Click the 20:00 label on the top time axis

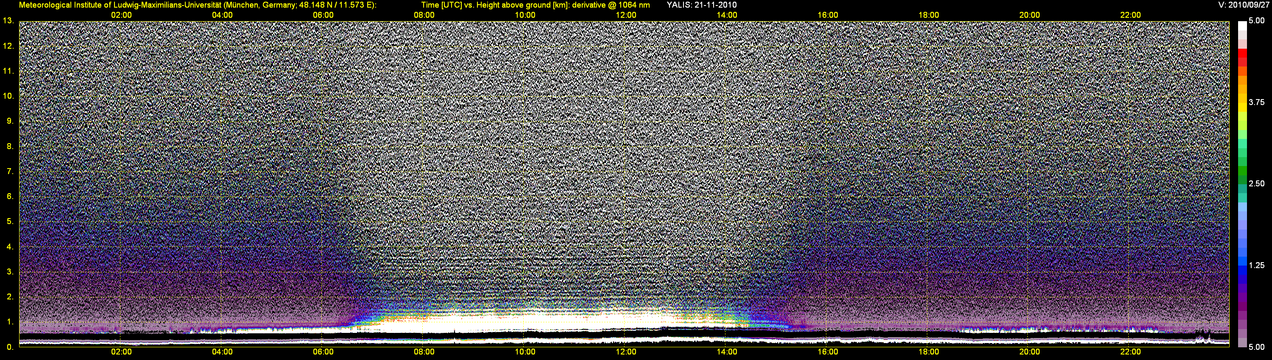click(x=1029, y=15)
